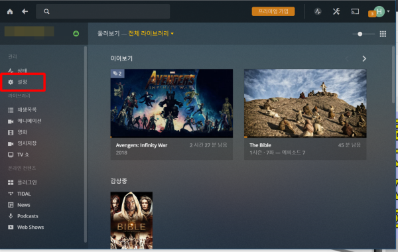Click the 임시저장 camera icon

(x=11, y=144)
